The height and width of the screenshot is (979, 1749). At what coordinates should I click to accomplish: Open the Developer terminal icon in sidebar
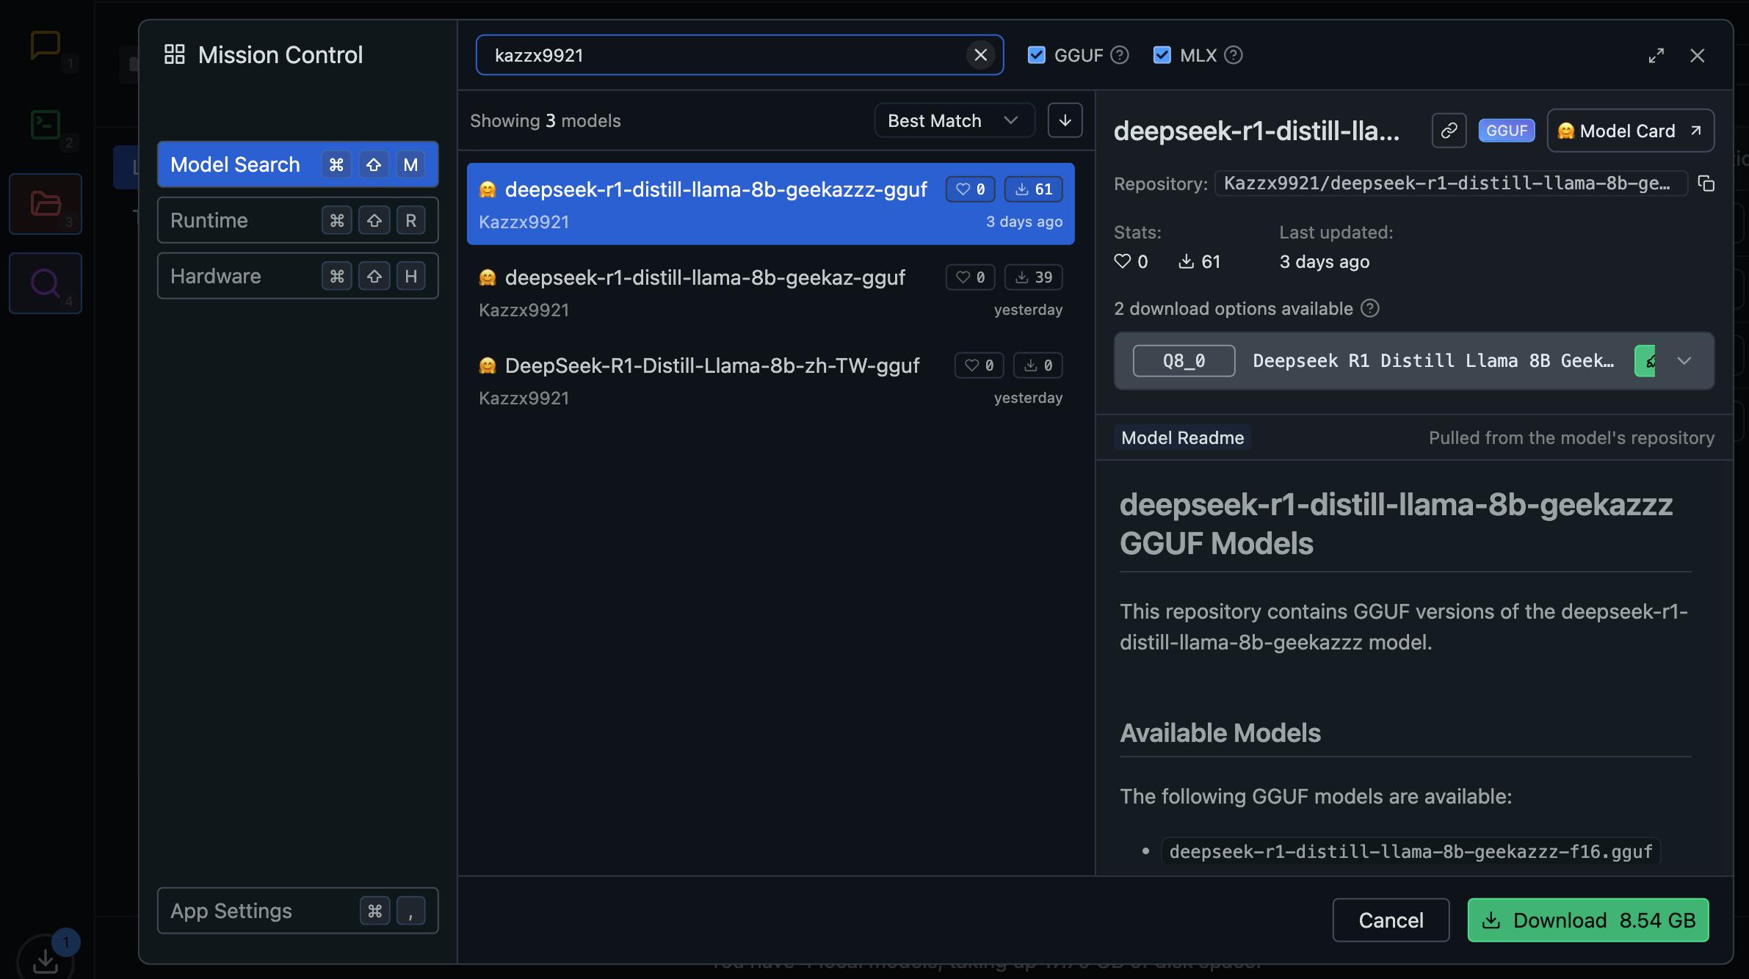pos(46,125)
